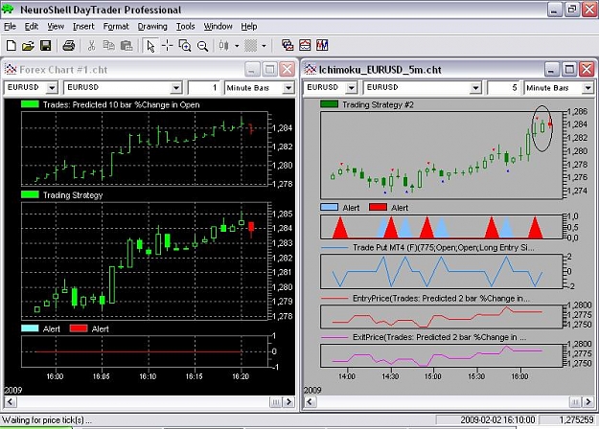Click Waiting for price tick(s) status text
Viewport: 599px width, 429px height.
point(47,420)
